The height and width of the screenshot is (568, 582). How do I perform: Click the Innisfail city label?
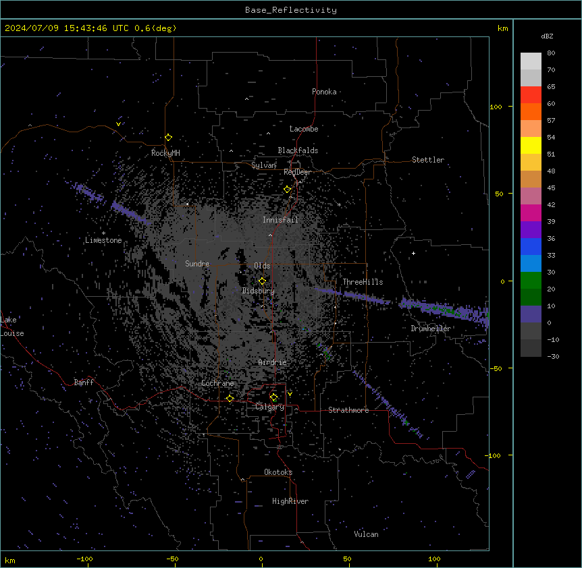tap(281, 220)
